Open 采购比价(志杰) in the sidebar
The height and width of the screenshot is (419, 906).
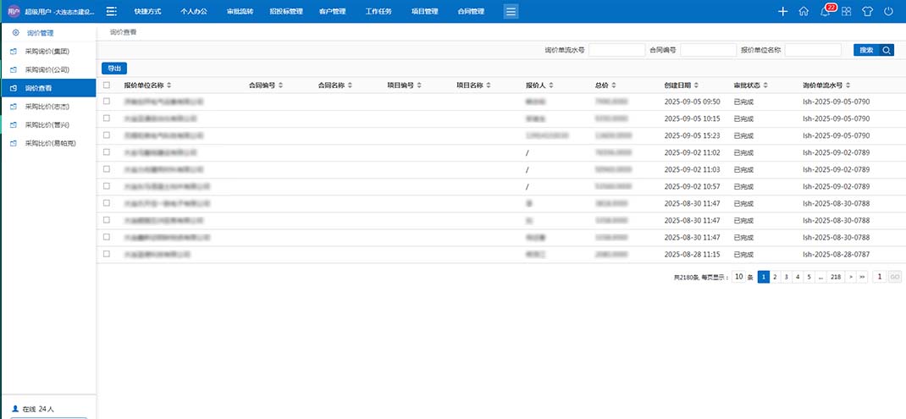tap(47, 107)
